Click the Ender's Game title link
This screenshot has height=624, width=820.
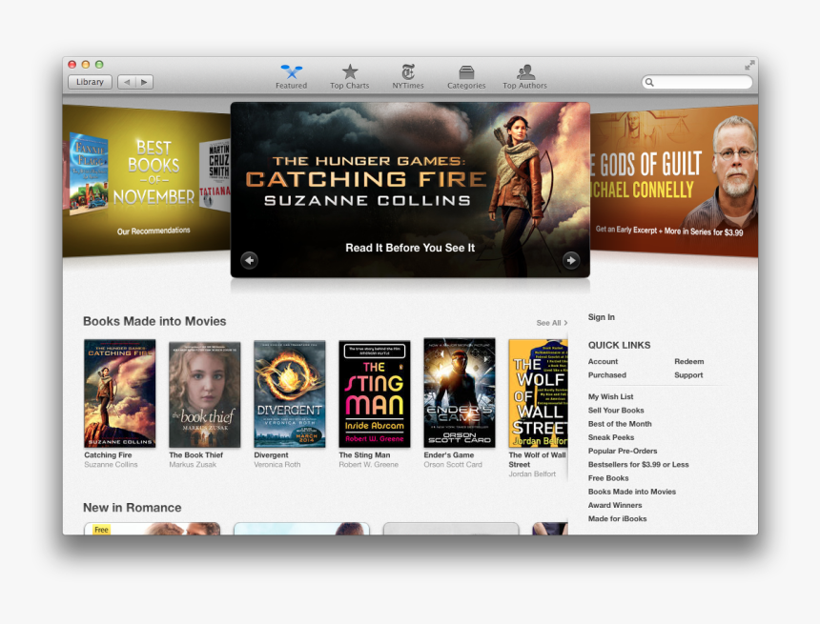click(x=449, y=455)
